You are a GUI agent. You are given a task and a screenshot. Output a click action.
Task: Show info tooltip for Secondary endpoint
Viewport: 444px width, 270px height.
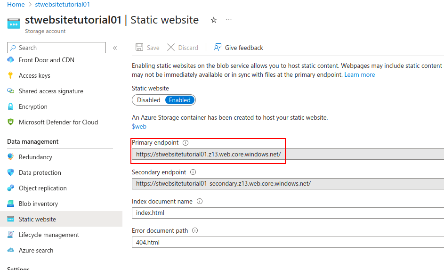pyautogui.click(x=193, y=172)
